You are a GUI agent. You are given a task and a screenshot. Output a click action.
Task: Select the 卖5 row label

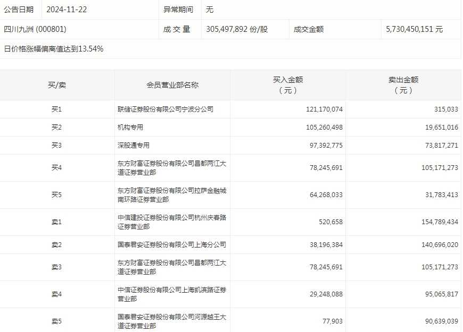tap(57, 321)
